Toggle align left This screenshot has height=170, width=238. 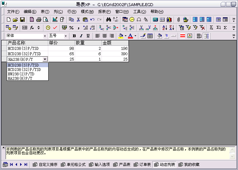pos(98,36)
